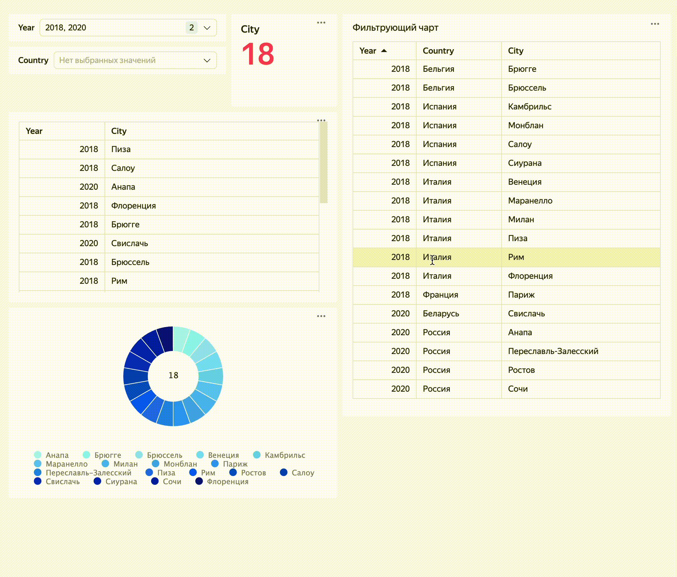
Task: Click the selected count badge in Year selector
Action: pos(191,28)
